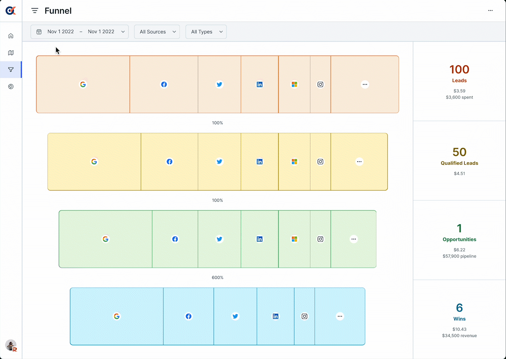Select the Microsoft segment in the Leads row

point(294,84)
